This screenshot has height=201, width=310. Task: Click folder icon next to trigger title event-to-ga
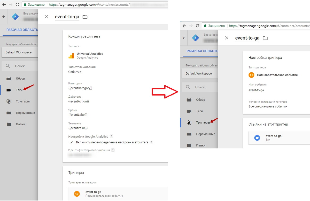[x=265, y=38]
